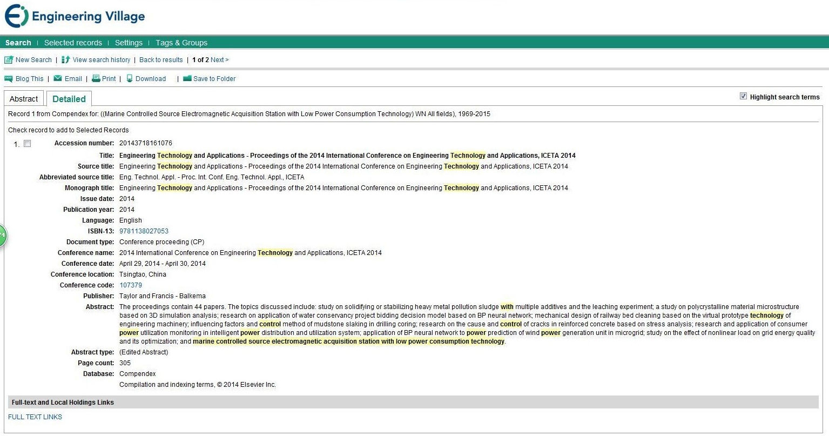The height and width of the screenshot is (436, 829).
Task: Open the Settings menu
Action: pyautogui.click(x=129, y=43)
